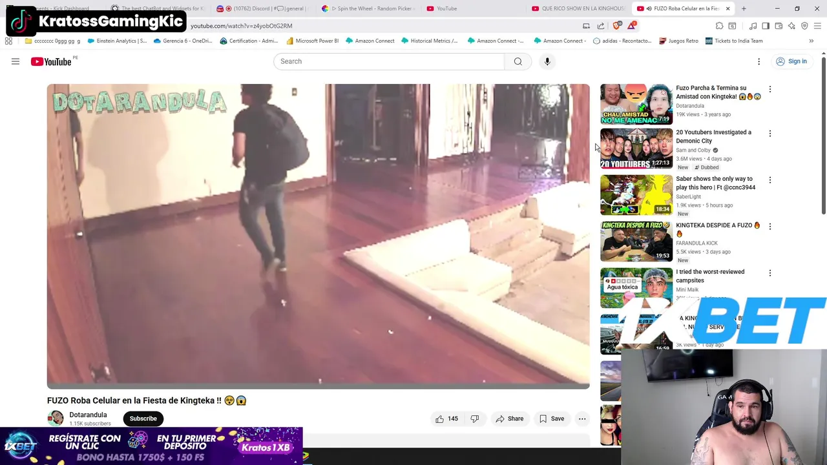Start voice search with microphone icon
The width and height of the screenshot is (827, 465).
(x=547, y=61)
